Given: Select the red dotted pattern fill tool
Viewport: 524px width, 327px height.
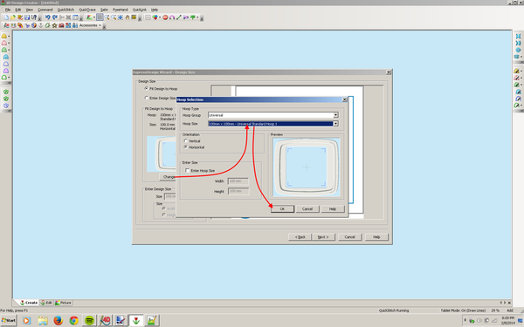Looking at the screenshot, I should (x=4, y=43).
